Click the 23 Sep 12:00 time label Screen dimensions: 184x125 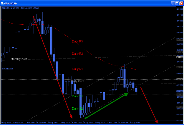41,123
